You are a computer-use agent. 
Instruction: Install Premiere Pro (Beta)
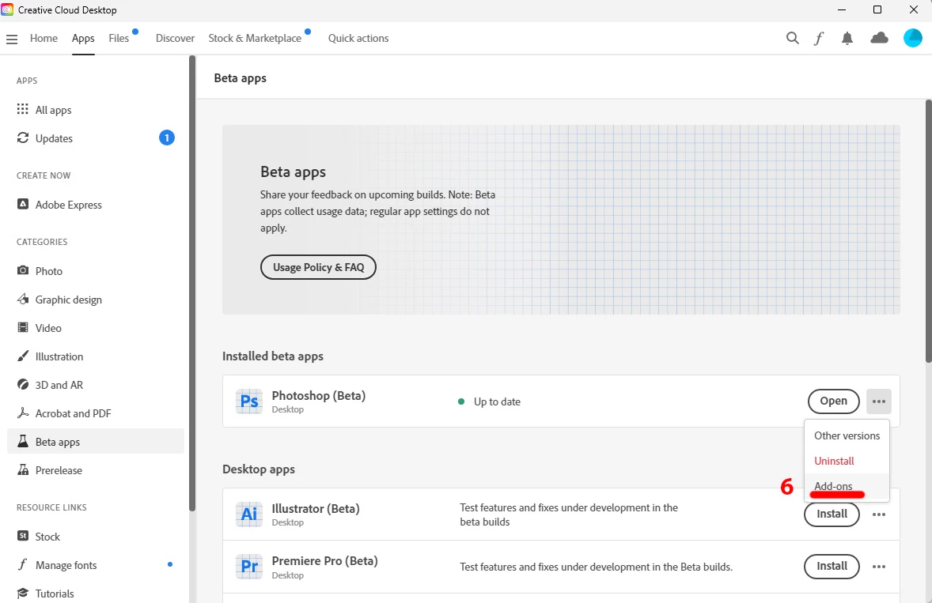tap(832, 566)
